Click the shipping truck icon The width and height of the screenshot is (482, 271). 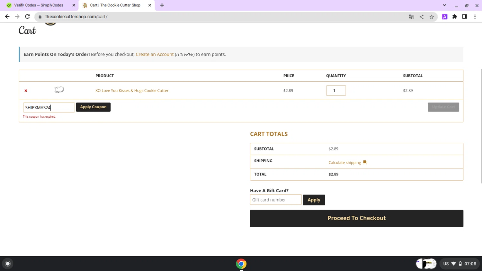pos(365,162)
